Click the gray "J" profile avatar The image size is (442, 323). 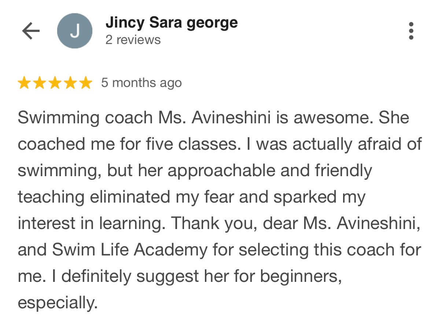coord(75,31)
